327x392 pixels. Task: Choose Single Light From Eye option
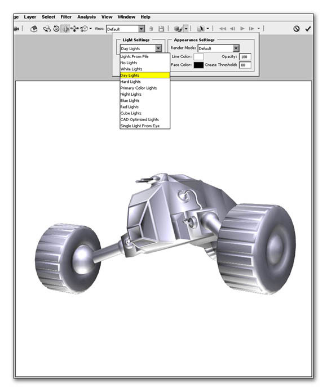coord(145,126)
